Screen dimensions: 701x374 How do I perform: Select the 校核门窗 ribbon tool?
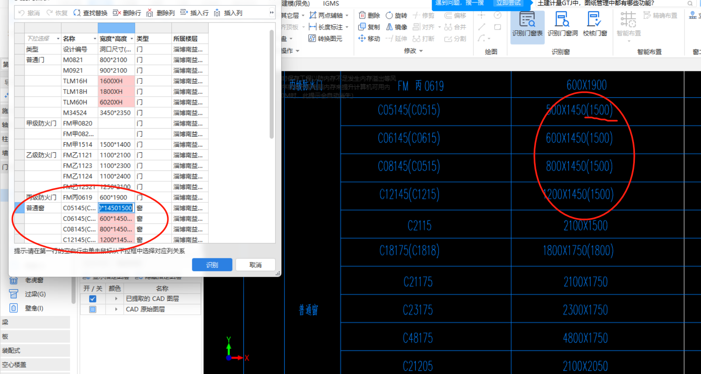click(x=595, y=25)
